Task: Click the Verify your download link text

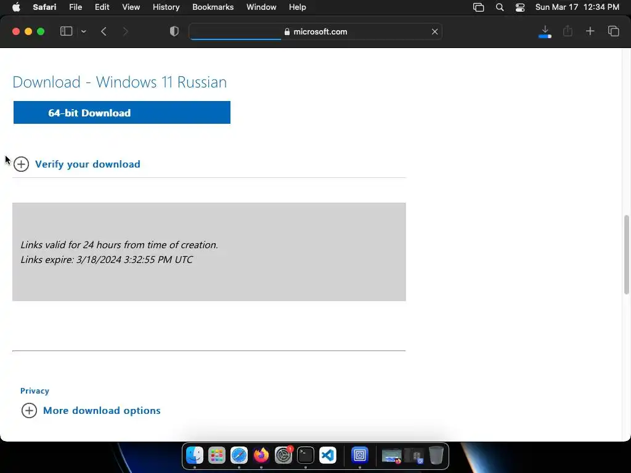Action: pyautogui.click(x=88, y=164)
